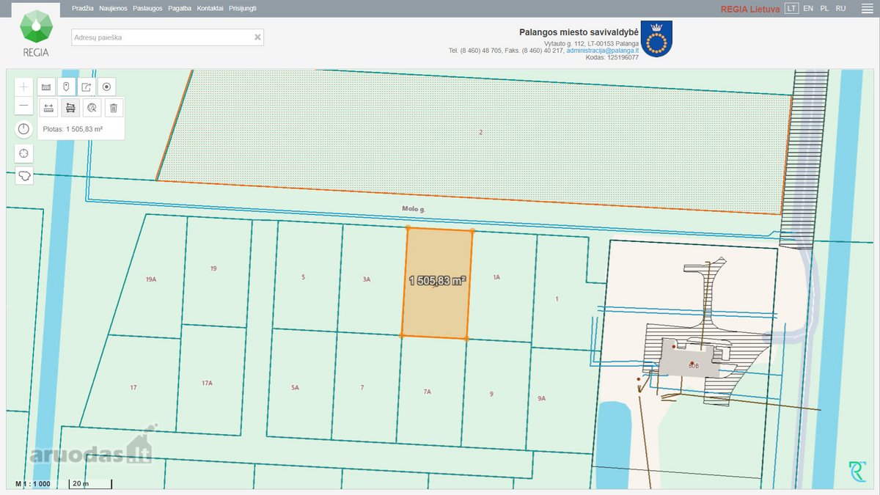Open the Paslaugos menu item
The width and height of the screenshot is (880, 495).
(x=147, y=8)
